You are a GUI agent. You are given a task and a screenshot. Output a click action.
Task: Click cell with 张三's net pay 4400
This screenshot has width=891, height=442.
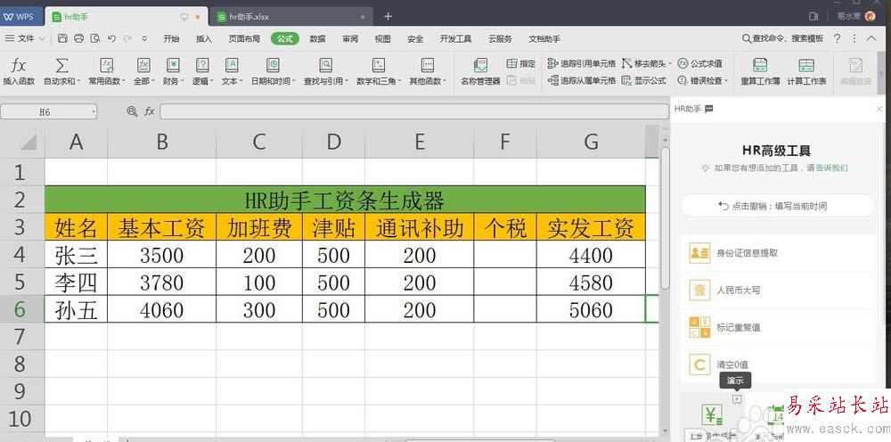(x=591, y=255)
